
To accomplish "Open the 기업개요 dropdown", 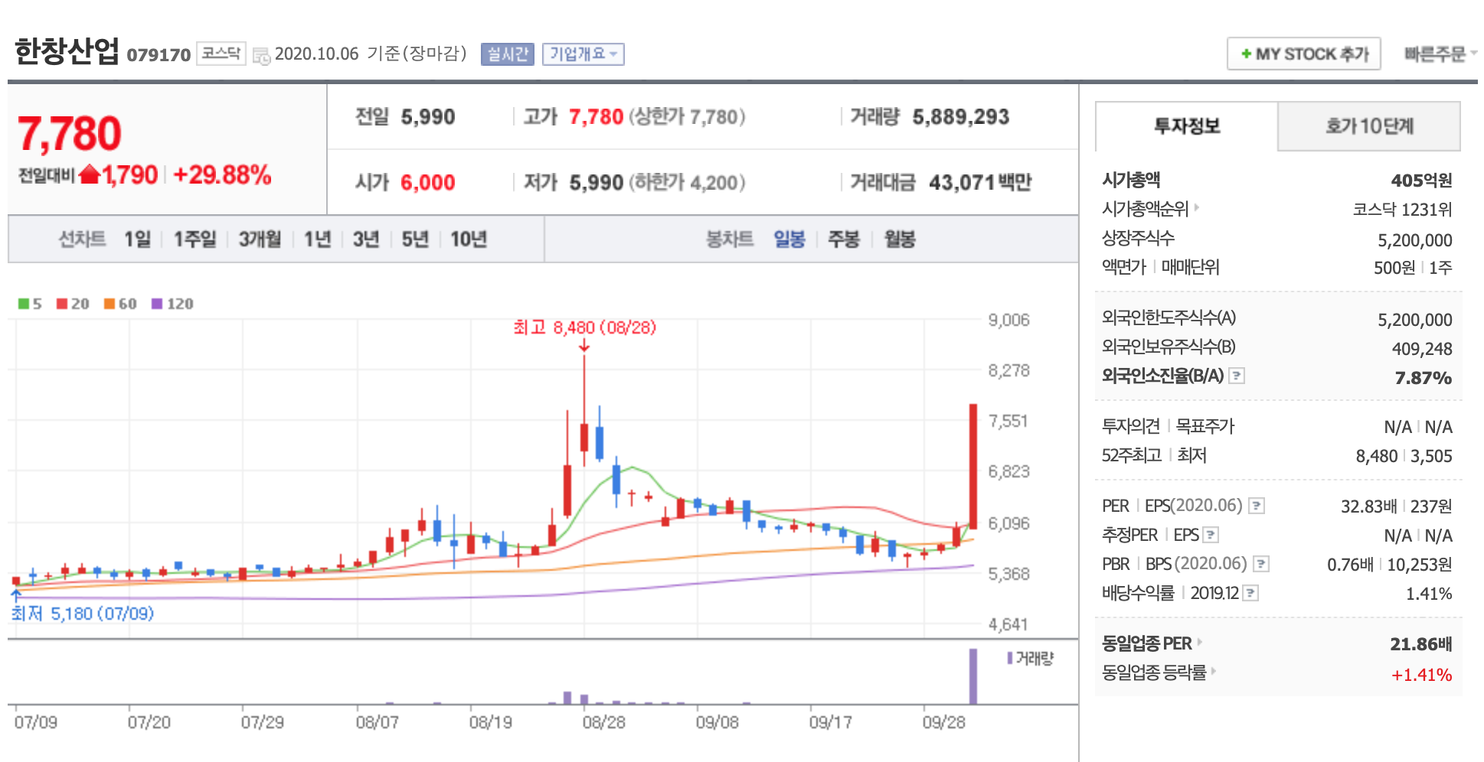I will point(583,54).
